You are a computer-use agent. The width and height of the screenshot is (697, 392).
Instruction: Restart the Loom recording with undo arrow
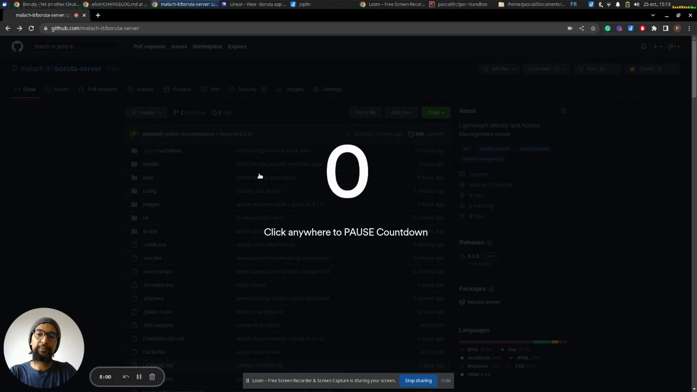tap(126, 377)
